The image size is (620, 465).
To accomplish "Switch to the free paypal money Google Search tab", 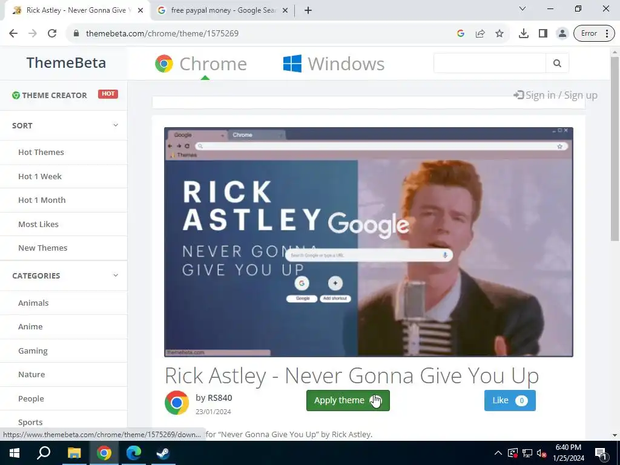I will tap(223, 10).
